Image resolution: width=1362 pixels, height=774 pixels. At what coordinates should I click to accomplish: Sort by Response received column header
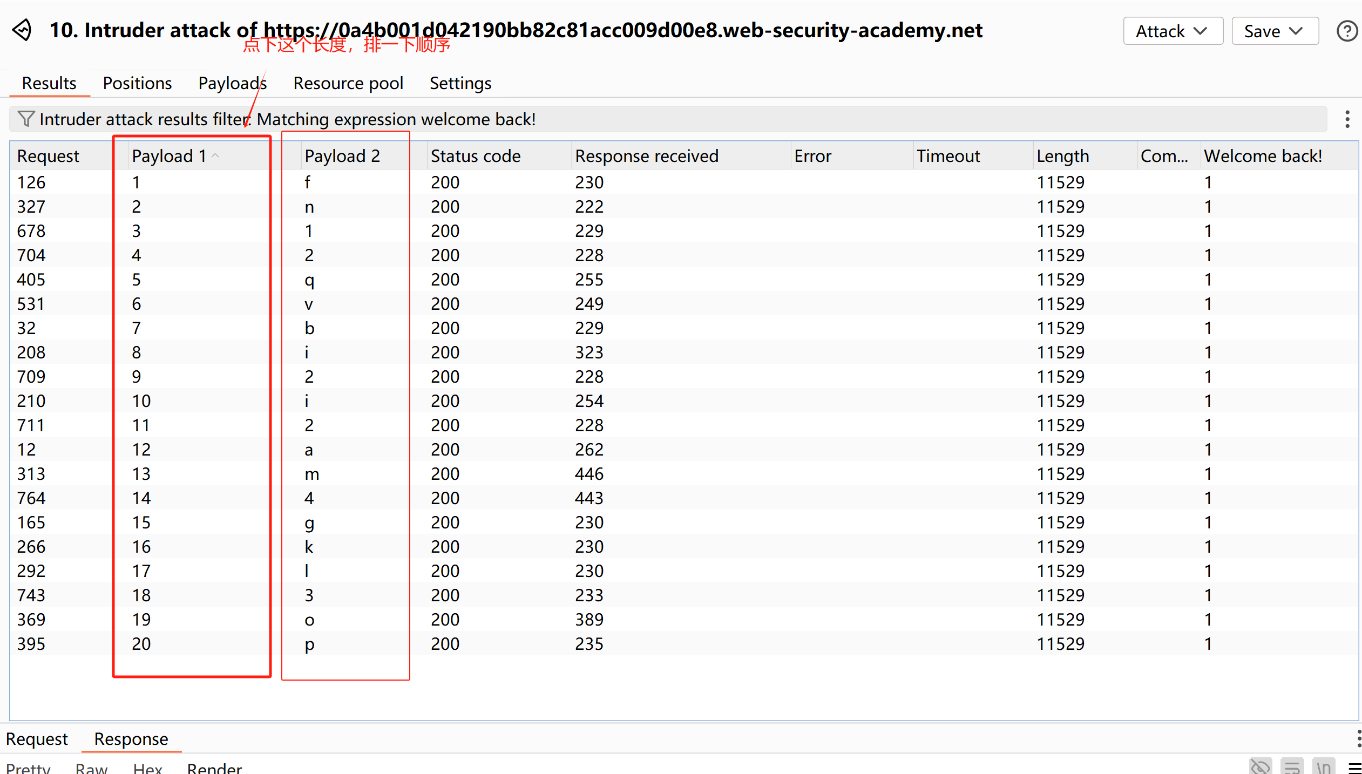tap(646, 155)
